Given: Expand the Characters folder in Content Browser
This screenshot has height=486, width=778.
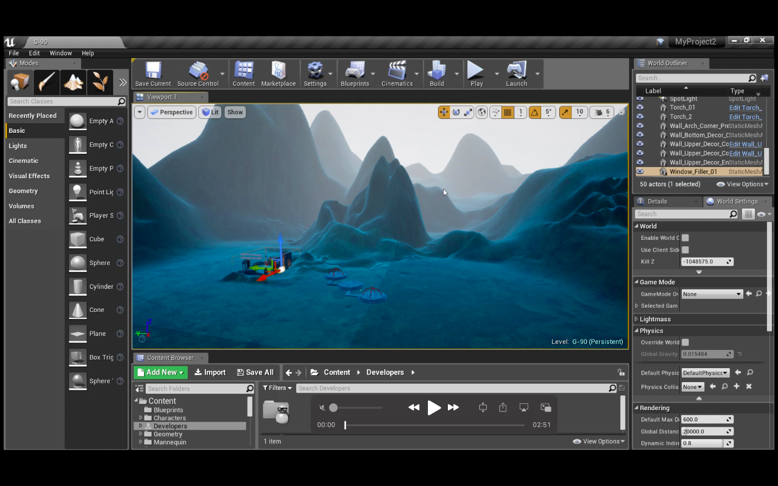Looking at the screenshot, I should (x=142, y=417).
